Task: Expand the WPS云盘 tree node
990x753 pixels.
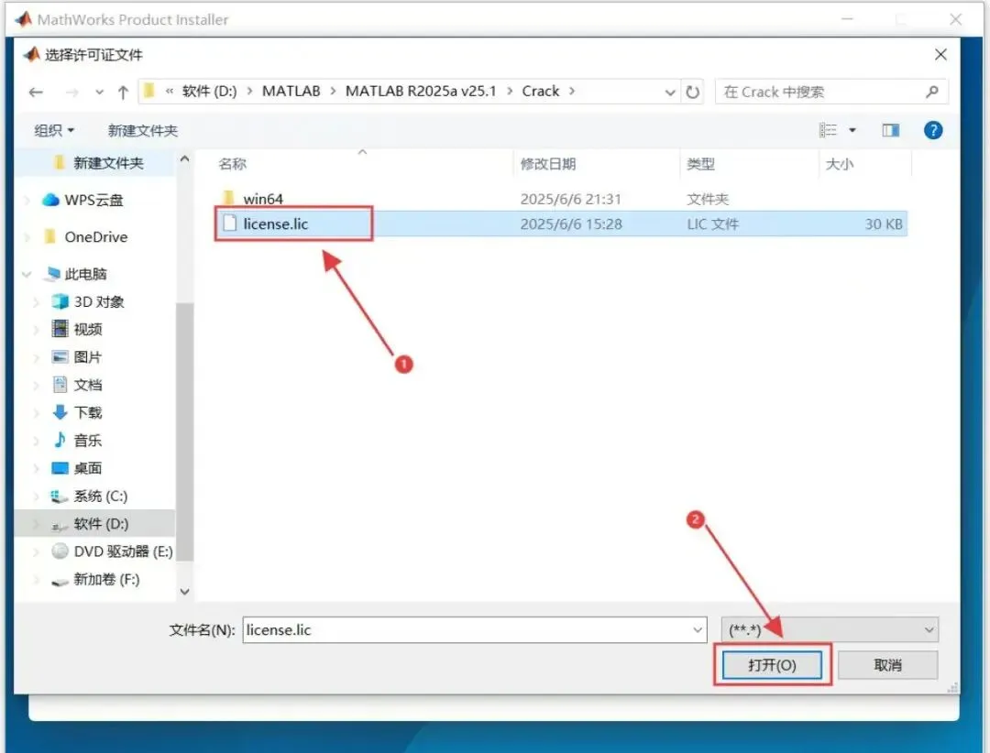Action: coord(27,200)
